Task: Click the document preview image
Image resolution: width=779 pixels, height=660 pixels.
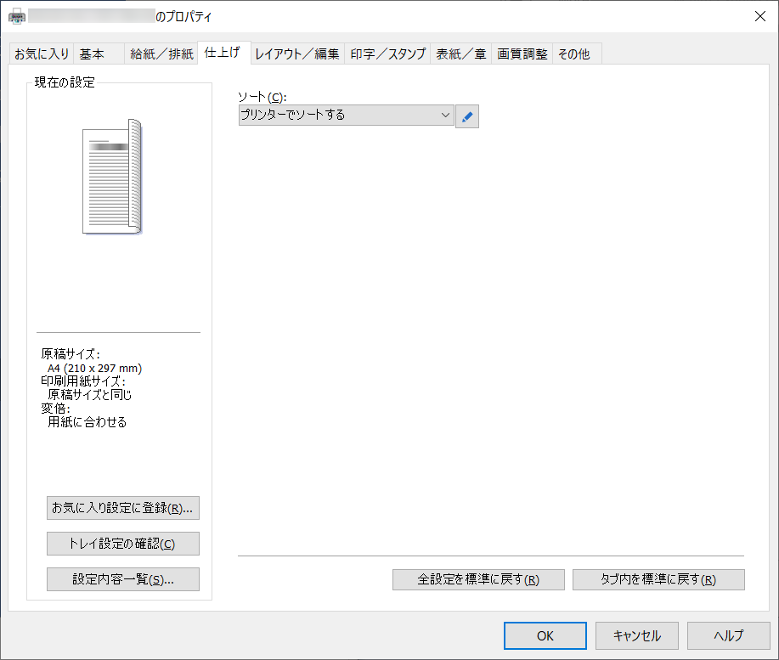Action: 113,177
